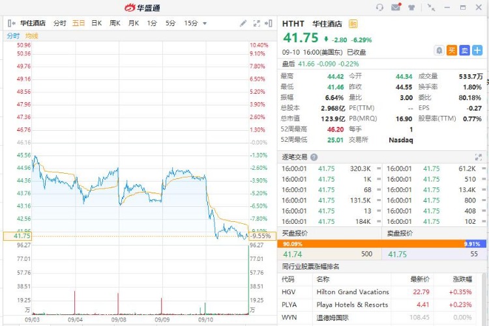
Task: Select the drawing pencil tool
Action: [243, 23]
